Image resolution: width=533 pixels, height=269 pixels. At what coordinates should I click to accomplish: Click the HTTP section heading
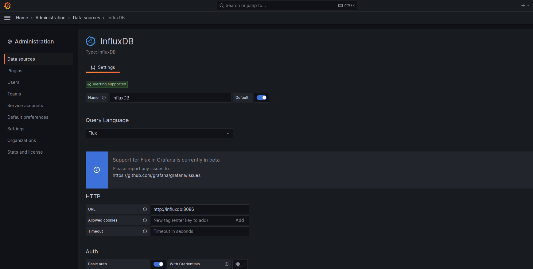click(93, 196)
